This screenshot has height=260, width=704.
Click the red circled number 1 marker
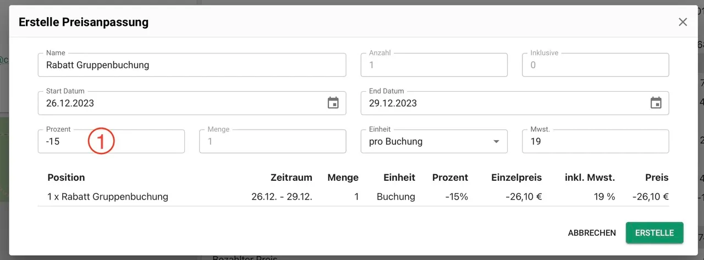tap(101, 141)
